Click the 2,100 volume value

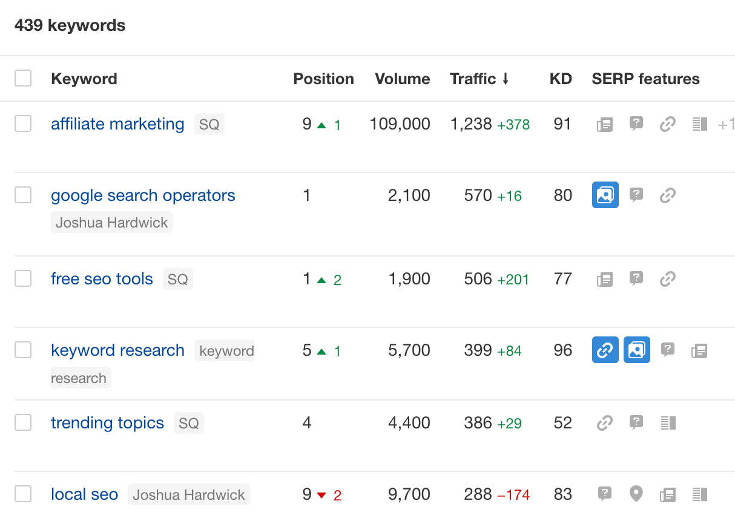click(409, 195)
